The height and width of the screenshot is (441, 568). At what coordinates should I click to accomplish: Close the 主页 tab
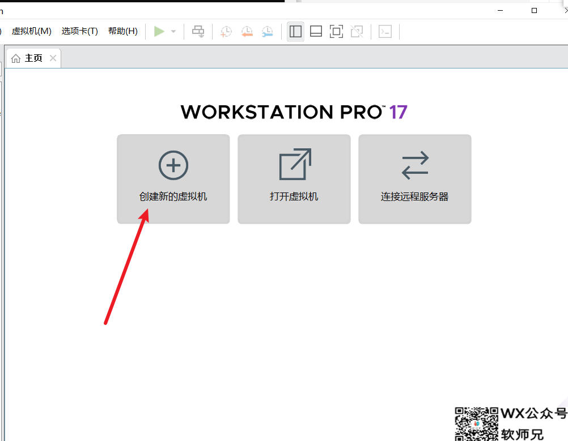click(53, 58)
